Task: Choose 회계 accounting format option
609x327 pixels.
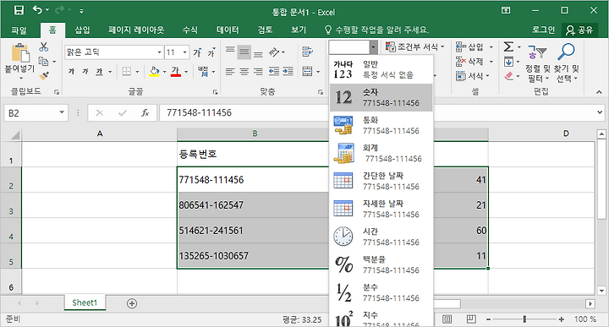Action: [381, 153]
